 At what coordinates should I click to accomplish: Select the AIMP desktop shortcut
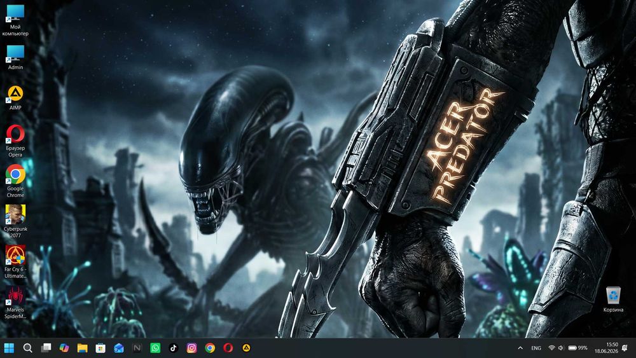(x=15, y=98)
